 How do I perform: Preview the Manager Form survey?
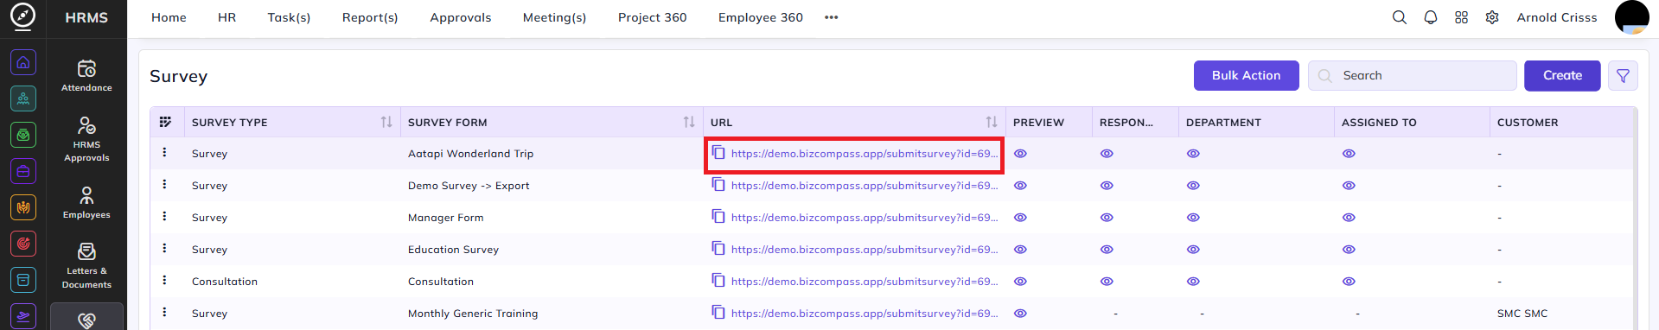coord(1020,218)
